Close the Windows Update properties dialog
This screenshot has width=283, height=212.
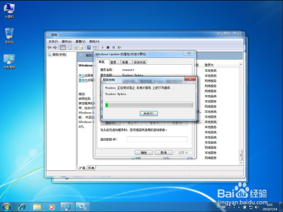(x=189, y=54)
